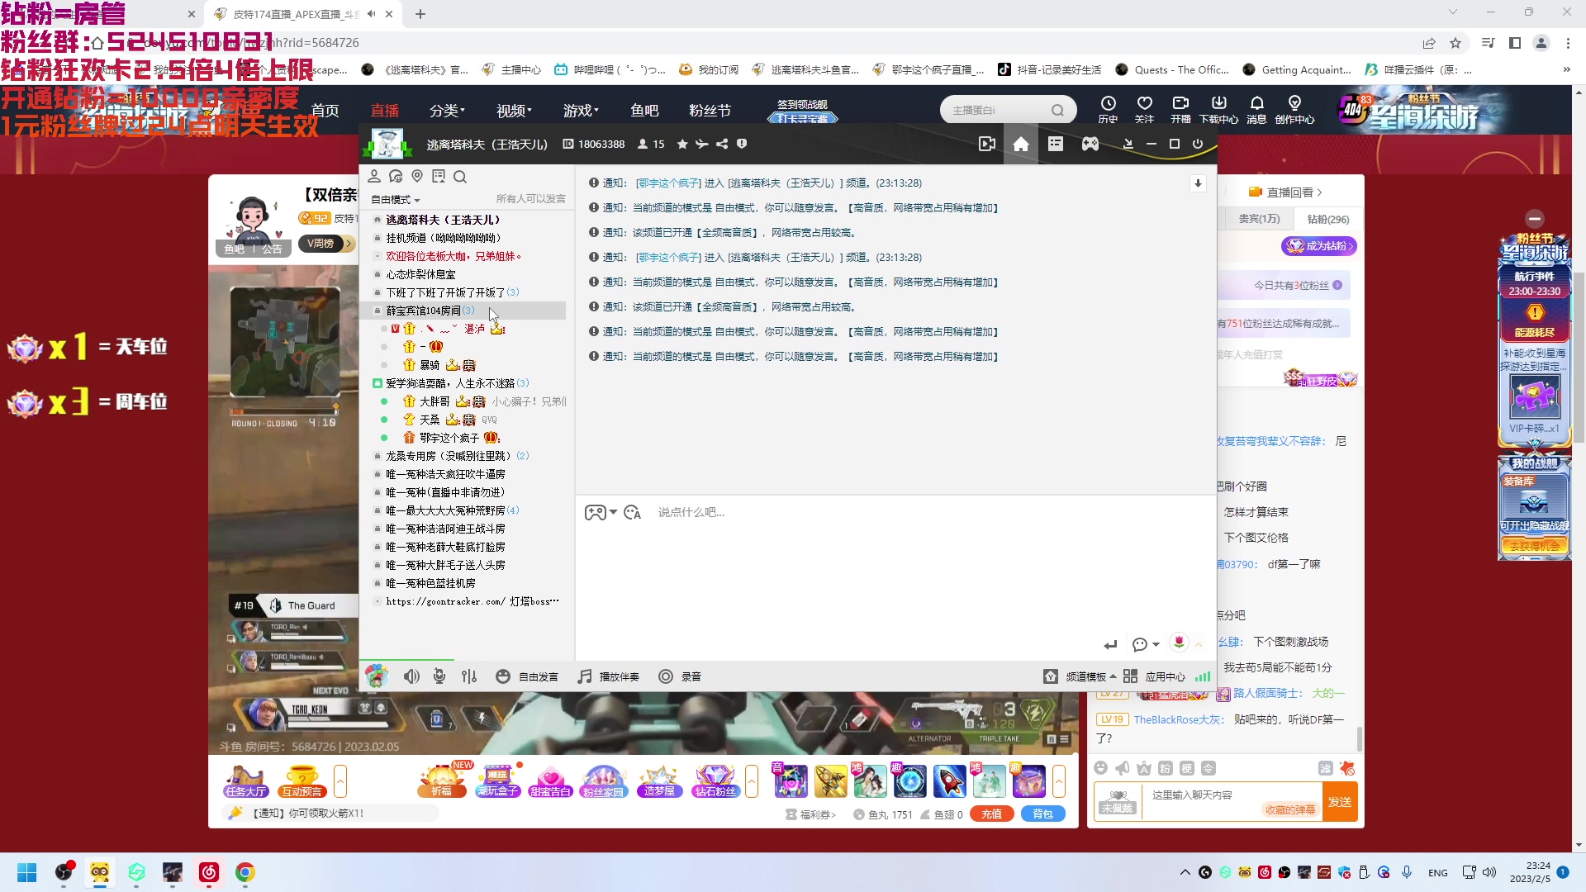Open chat bubble options dropdown
This screenshot has width=1586, height=892.
[1146, 644]
